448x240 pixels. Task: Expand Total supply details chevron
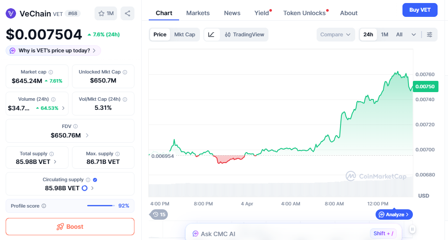(55, 162)
